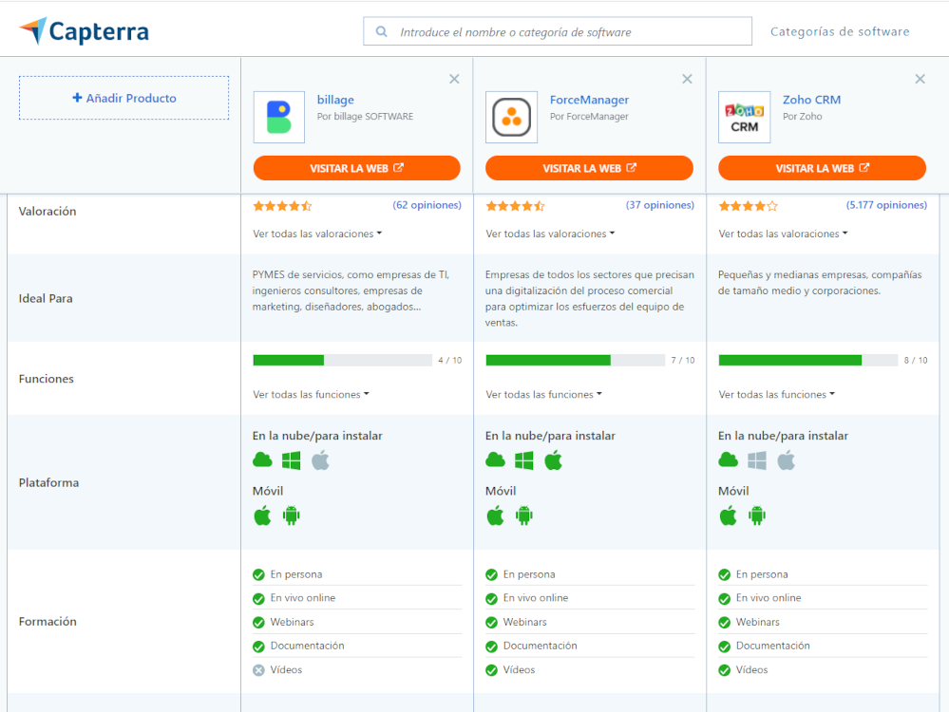Click billage mobile Android icon
The image size is (949, 712).
[291, 516]
